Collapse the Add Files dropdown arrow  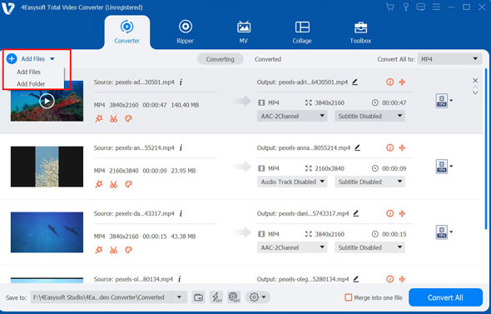pyautogui.click(x=52, y=59)
